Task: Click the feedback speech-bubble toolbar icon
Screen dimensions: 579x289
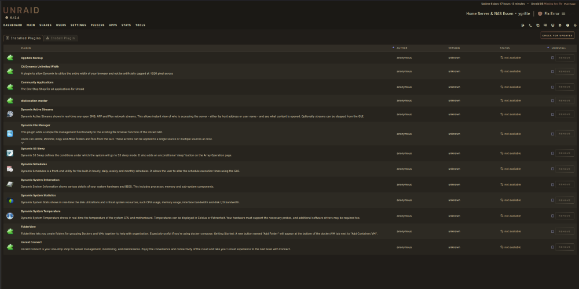Action: tap(545, 25)
